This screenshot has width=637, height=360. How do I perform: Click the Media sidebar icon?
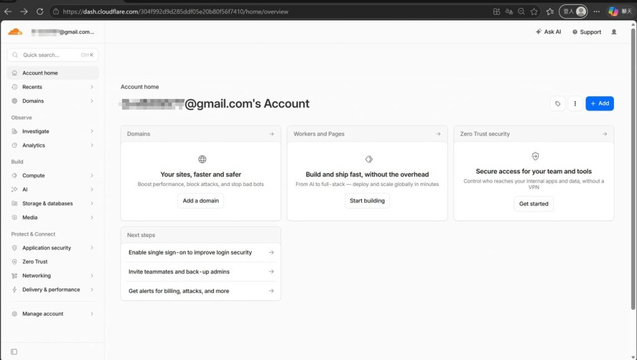[15, 218]
